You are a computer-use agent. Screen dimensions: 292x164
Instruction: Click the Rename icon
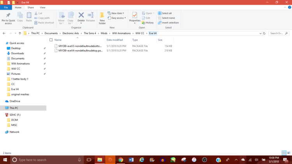[x=90, y=15]
